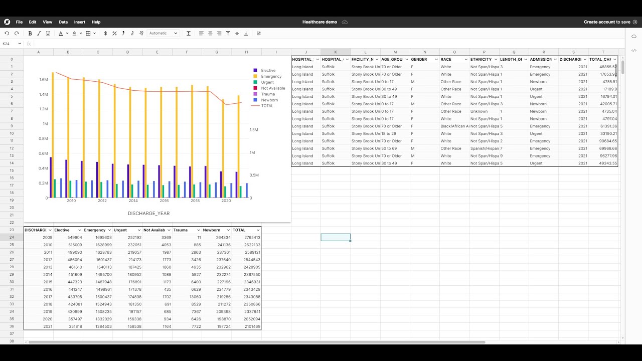The width and height of the screenshot is (642, 361).
Task: Toggle TOTAL line in chart legend
Action: (x=263, y=106)
